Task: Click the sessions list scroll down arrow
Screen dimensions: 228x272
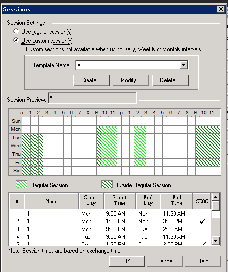Action: (215, 241)
